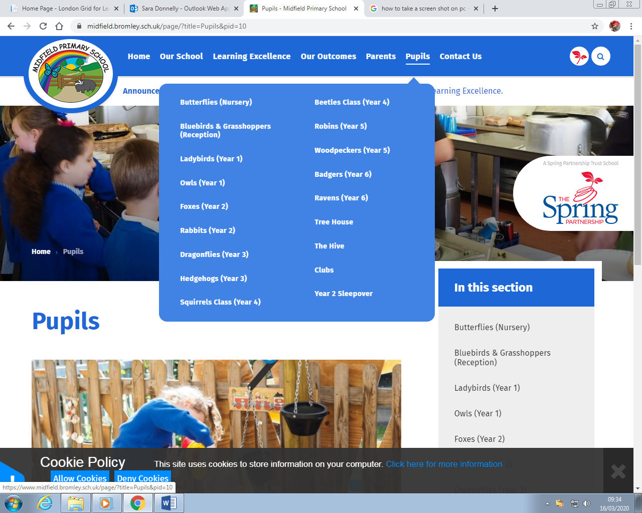This screenshot has height=513, width=642.
Task: Open Year 2 Sleepover menu entry
Action: 344,294
